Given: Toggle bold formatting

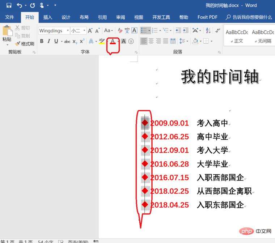Looking at the screenshot, I should [42, 41].
